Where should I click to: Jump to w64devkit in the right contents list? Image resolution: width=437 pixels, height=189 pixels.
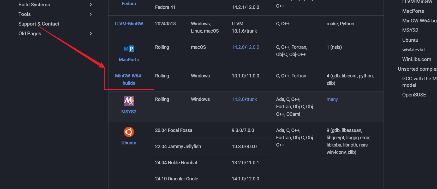414,50
